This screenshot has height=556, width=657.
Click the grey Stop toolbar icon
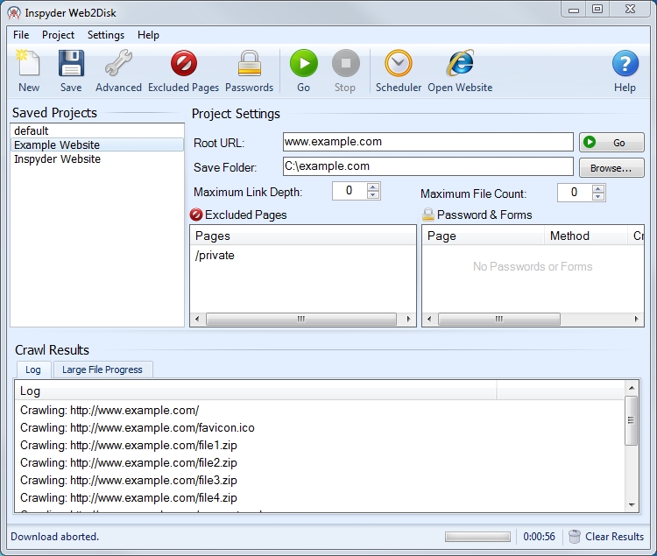(345, 71)
